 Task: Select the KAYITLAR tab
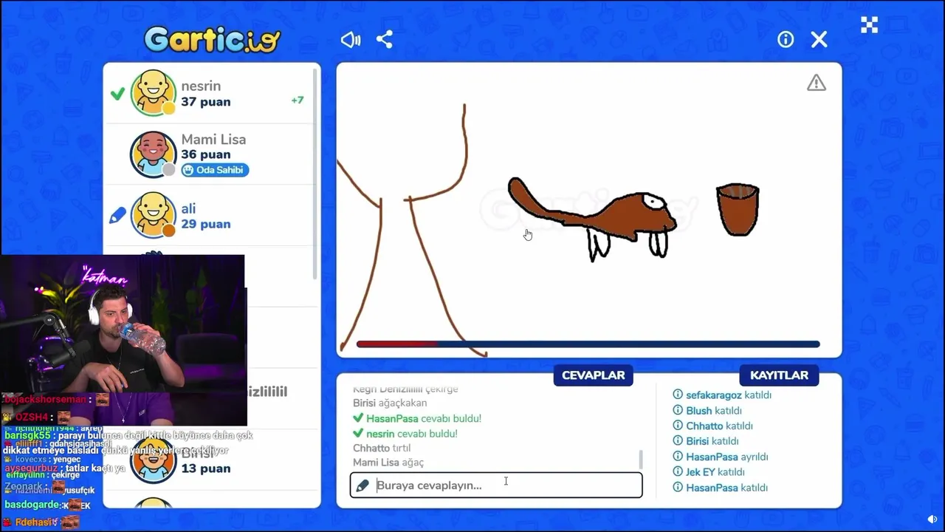pyautogui.click(x=779, y=375)
